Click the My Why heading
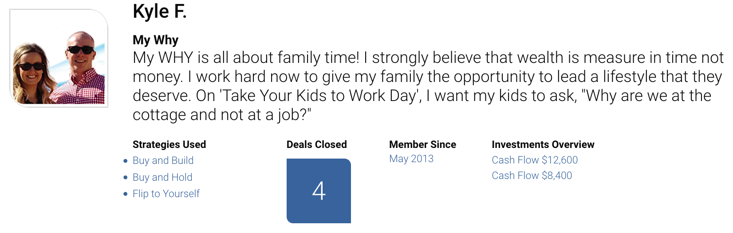The width and height of the screenshot is (733, 233). 155,40
